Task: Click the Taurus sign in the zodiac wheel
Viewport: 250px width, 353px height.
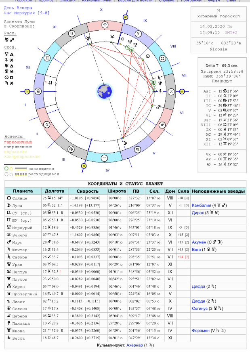Action: [x=71, y=34]
